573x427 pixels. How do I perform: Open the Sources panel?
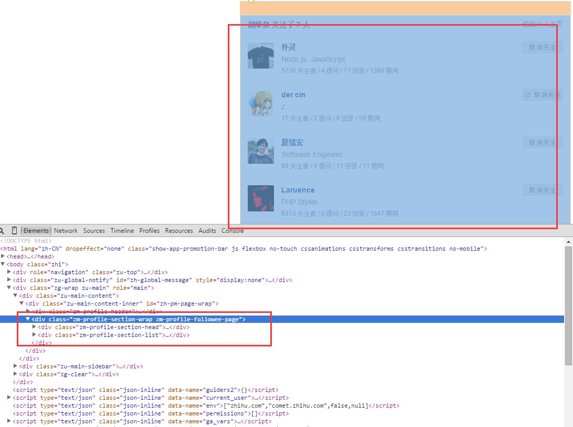tap(94, 230)
